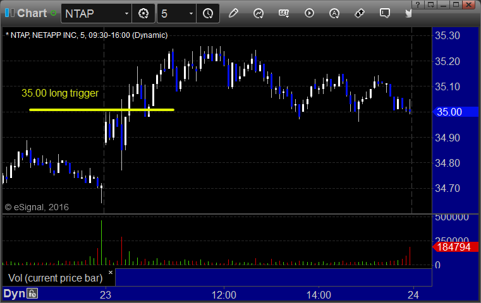Open the chat/comment bubble icon
The image size is (481, 303).
[x=385, y=13]
